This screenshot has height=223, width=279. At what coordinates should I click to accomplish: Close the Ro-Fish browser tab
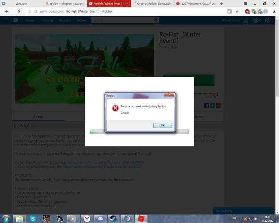[128, 3]
